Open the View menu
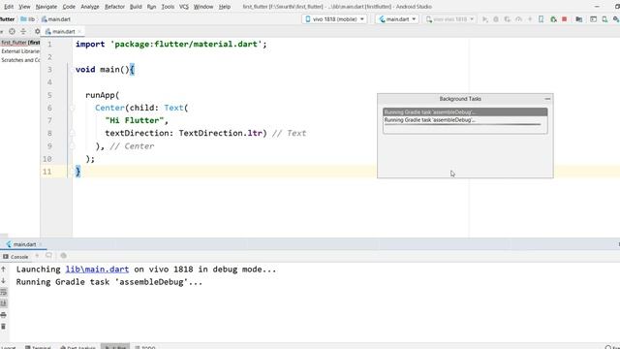Viewport: 620px width, 349px height. coord(24,7)
